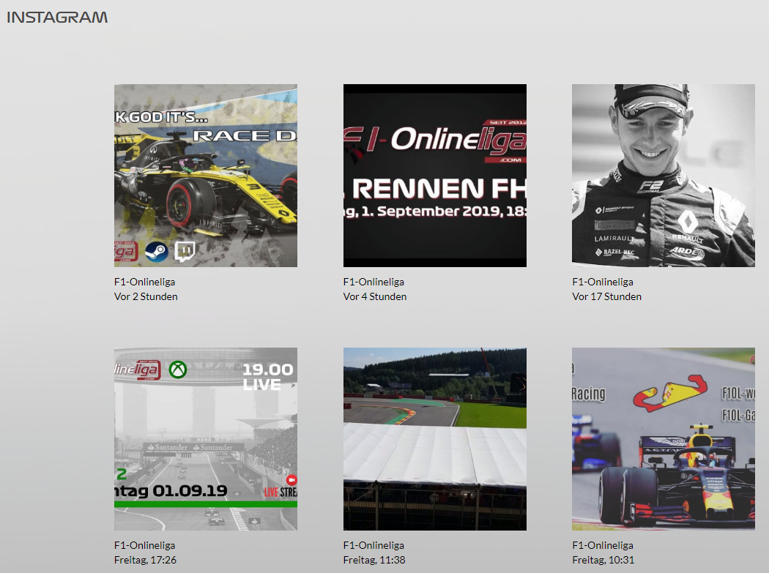
Task: Click the 'Freitag, 10:31' timestamp
Action: (x=603, y=560)
